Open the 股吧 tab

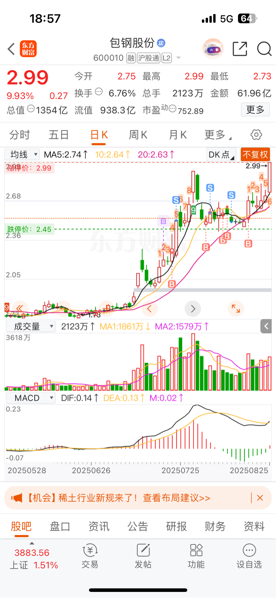(x=21, y=526)
